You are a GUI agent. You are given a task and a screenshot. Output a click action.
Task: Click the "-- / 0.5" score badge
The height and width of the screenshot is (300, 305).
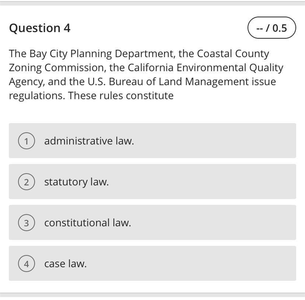pos(272,27)
